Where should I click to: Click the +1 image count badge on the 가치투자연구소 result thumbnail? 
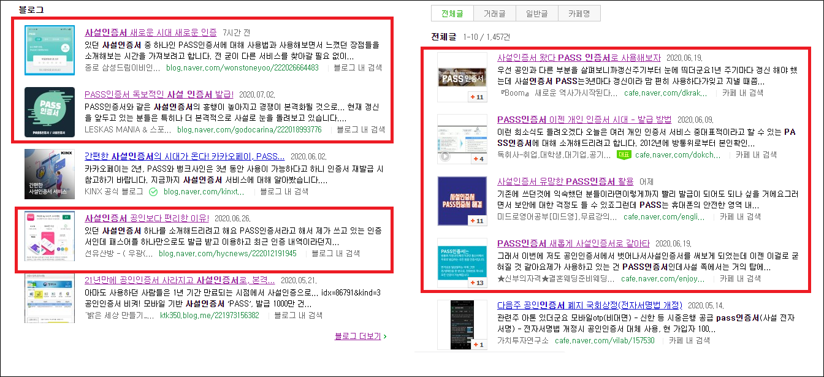pyautogui.click(x=478, y=345)
